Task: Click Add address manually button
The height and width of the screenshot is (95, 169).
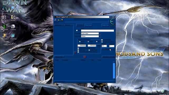Action: [x=109, y=57]
